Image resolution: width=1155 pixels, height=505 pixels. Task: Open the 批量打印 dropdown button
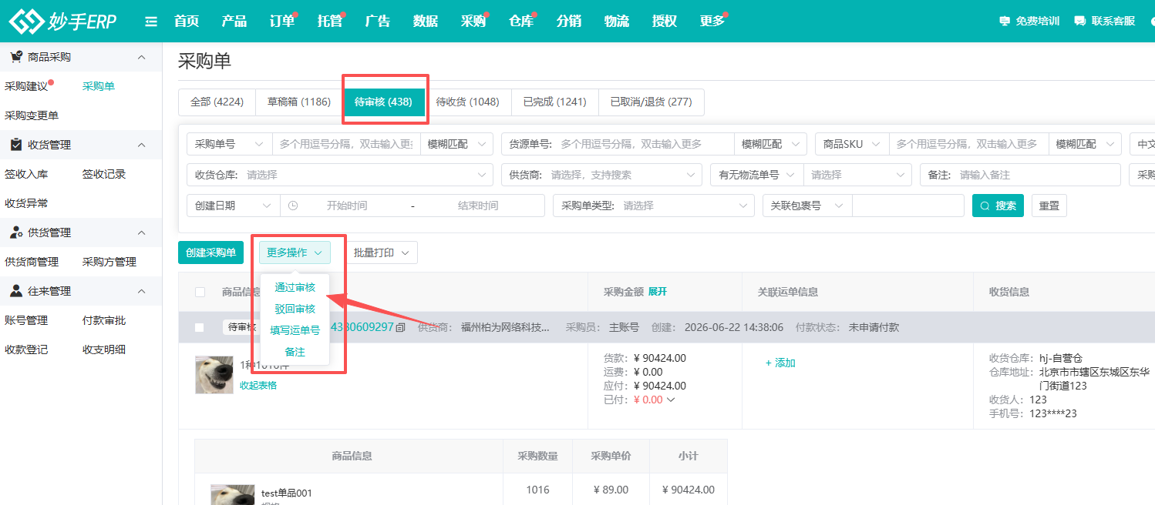click(382, 253)
